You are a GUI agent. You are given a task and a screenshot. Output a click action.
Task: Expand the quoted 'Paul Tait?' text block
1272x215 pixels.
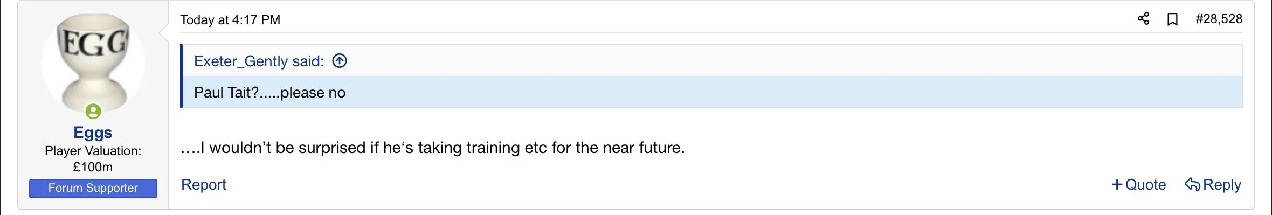[713, 92]
